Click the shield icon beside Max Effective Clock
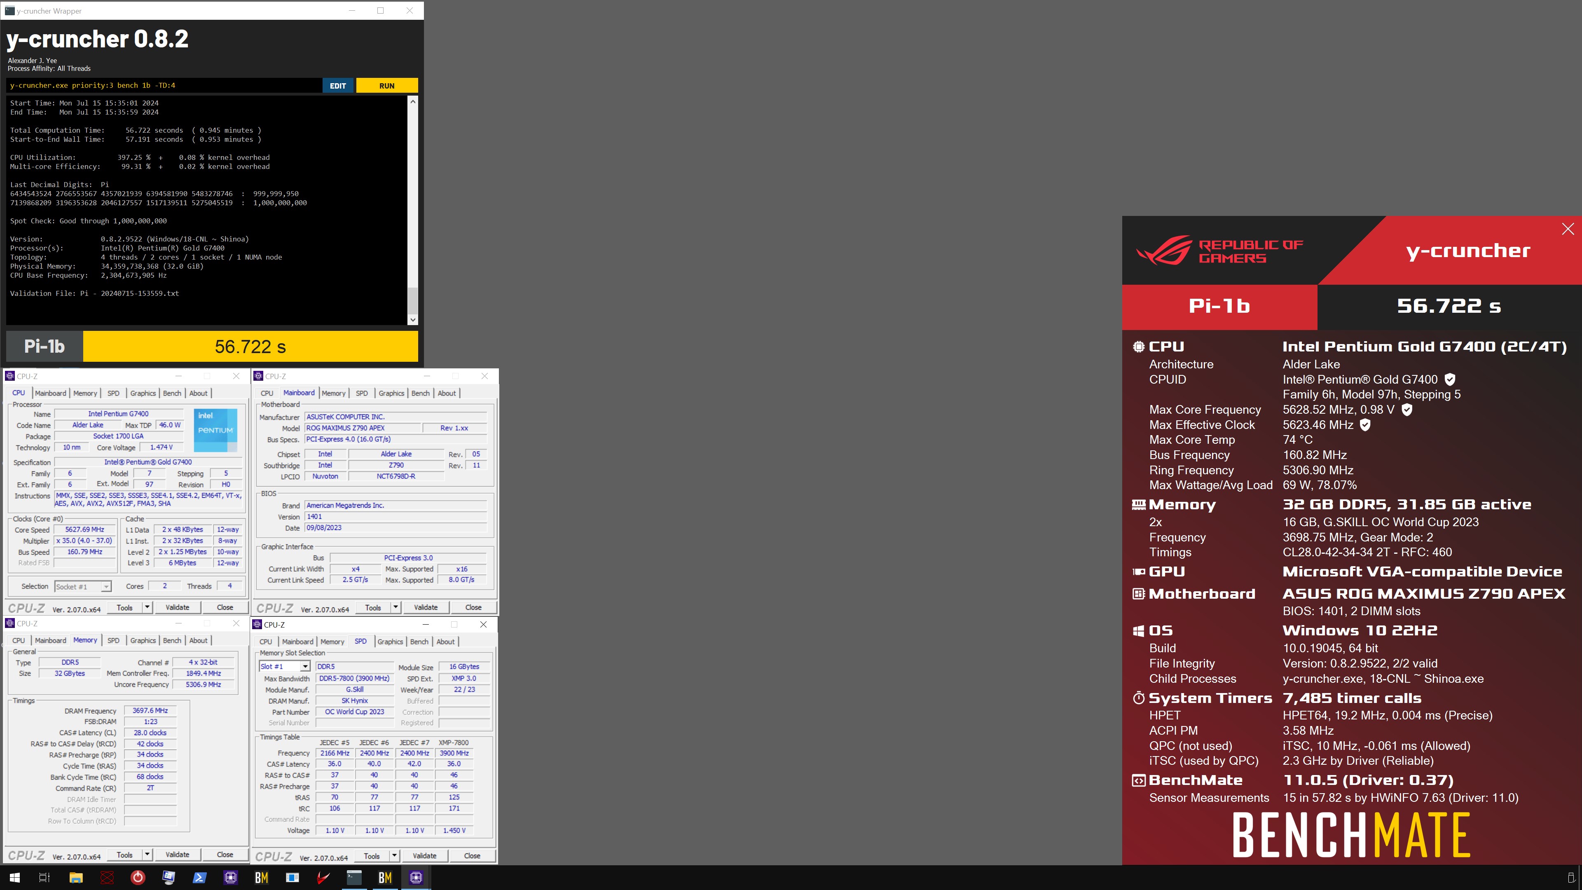This screenshot has height=890, width=1582. 1365,425
